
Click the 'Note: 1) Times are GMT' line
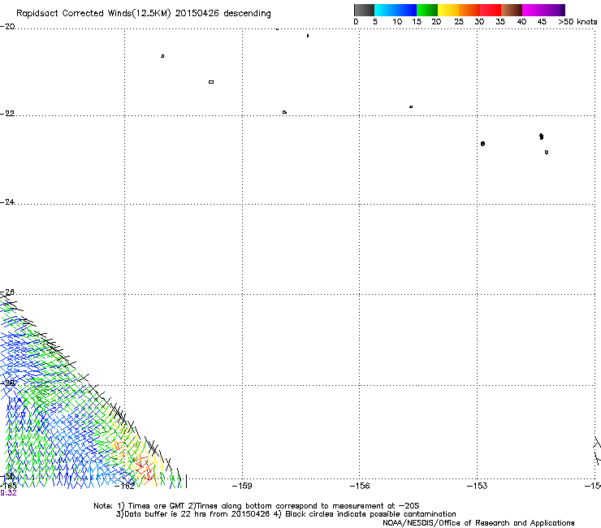257,506
